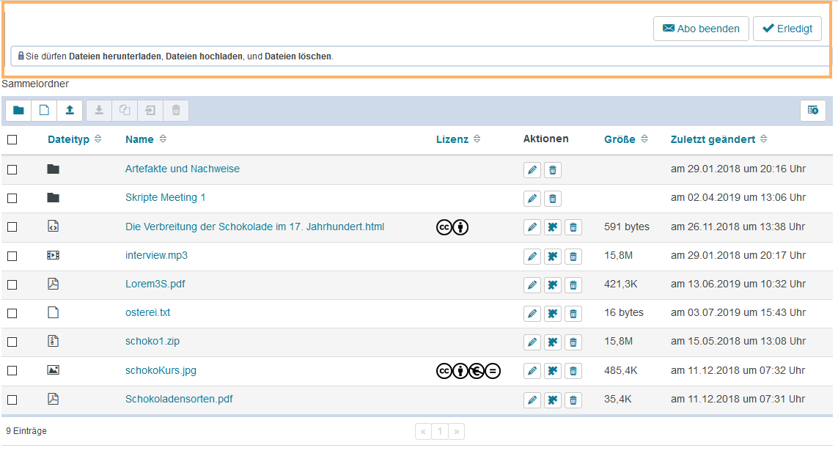This screenshot has height=456, width=838.
Task: Check the select-all checkbox in table header
Action: pyautogui.click(x=12, y=140)
